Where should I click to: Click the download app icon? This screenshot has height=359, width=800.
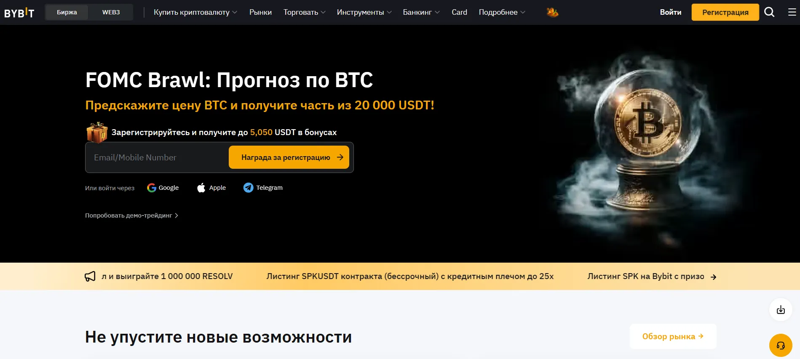pos(781,310)
